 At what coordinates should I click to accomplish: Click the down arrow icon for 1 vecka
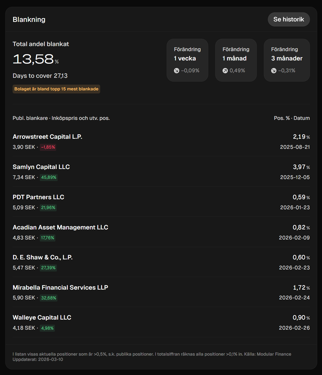click(177, 70)
